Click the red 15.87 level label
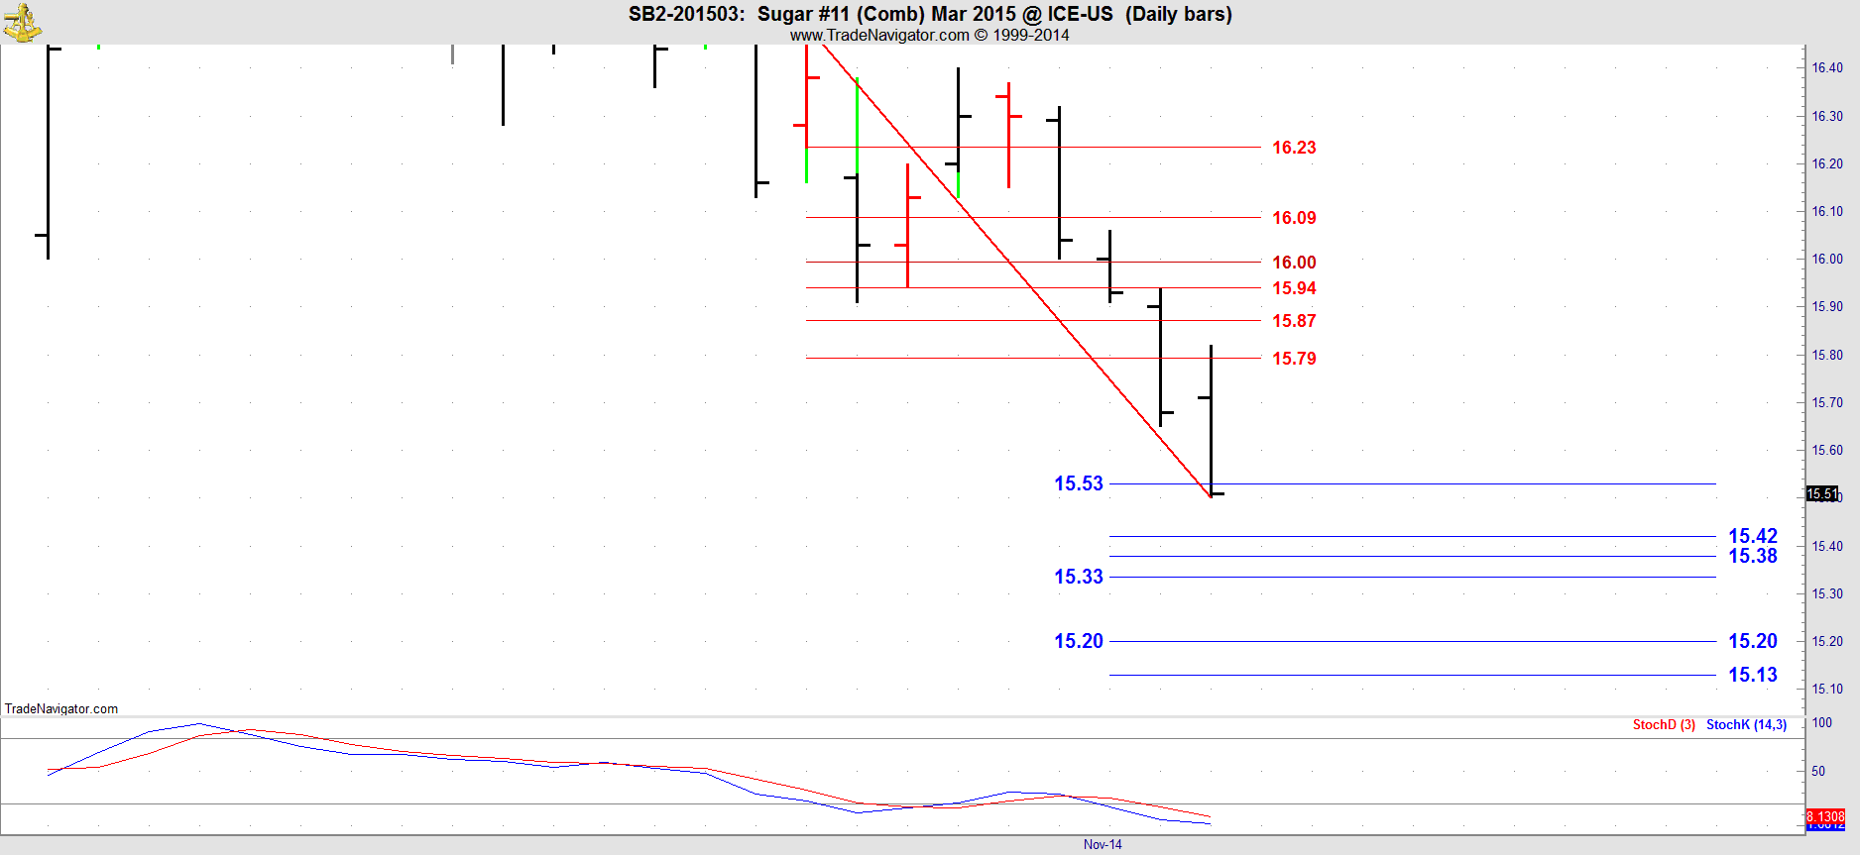This screenshot has height=855, width=1860. [x=1294, y=321]
